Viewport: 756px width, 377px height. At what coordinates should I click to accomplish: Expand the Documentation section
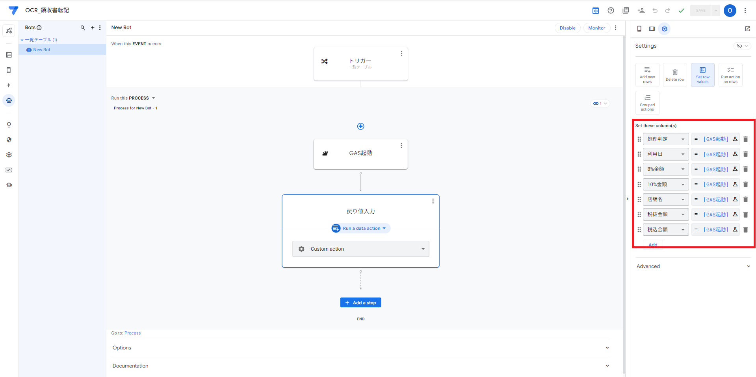360,366
